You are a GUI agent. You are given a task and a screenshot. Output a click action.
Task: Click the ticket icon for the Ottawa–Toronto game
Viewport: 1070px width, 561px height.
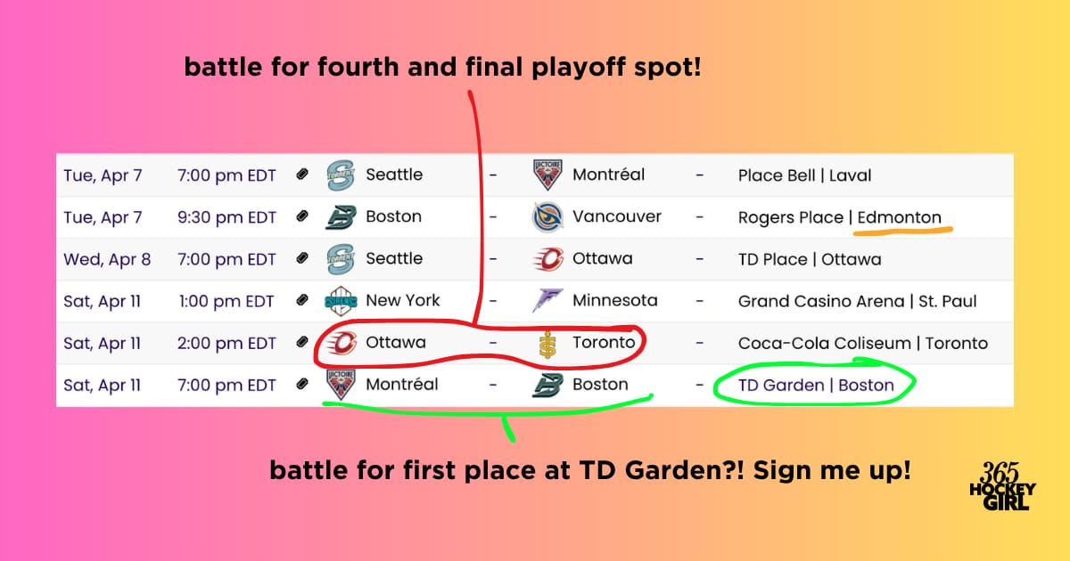[x=302, y=343]
